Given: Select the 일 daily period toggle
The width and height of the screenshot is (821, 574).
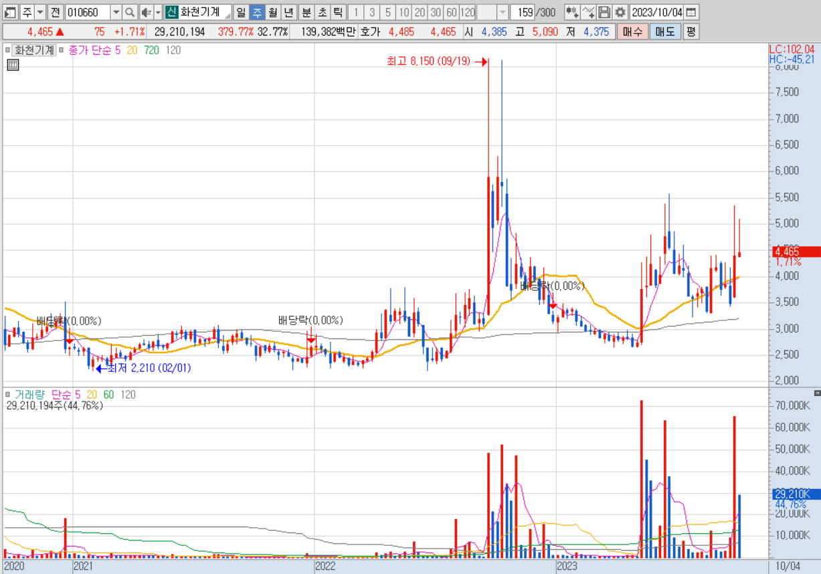Looking at the screenshot, I should (x=240, y=12).
